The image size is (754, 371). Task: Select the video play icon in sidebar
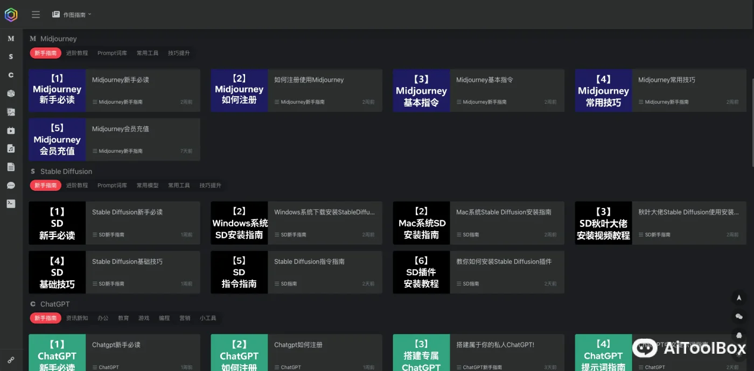pyautogui.click(x=11, y=130)
